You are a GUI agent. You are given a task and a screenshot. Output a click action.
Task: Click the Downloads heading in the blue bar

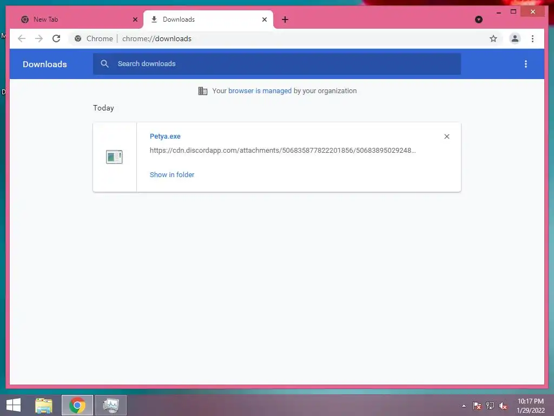click(45, 64)
